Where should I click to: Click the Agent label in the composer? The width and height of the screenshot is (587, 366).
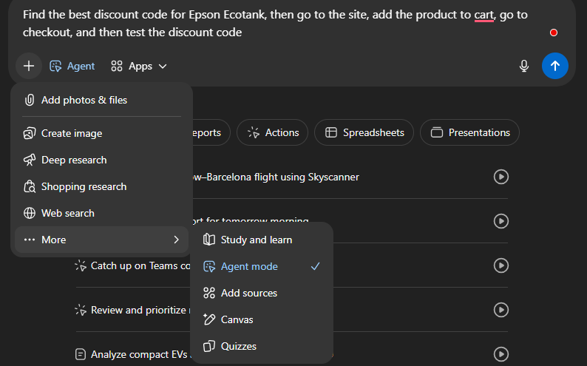point(81,67)
